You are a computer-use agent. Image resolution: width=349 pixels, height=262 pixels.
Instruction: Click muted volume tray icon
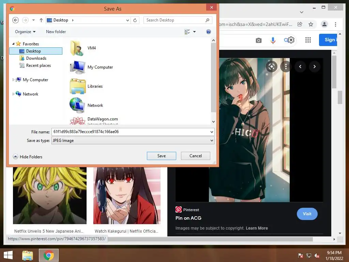[317, 256]
